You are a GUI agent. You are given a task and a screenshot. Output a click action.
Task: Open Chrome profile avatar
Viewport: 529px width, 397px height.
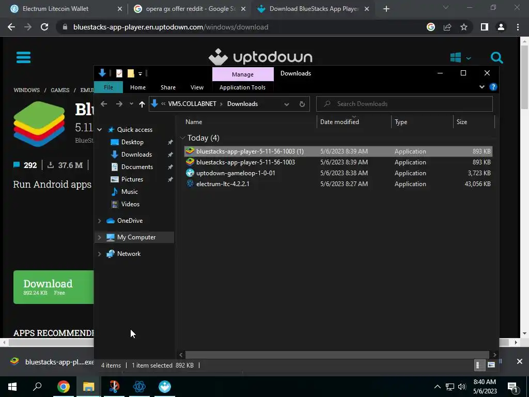point(501,27)
